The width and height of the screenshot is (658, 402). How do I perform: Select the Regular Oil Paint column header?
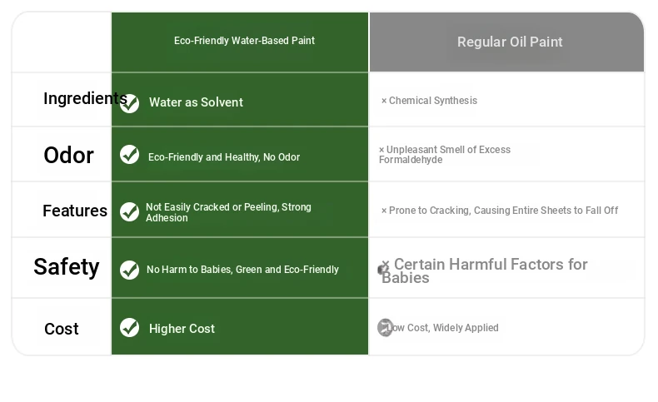(x=507, y=42)
